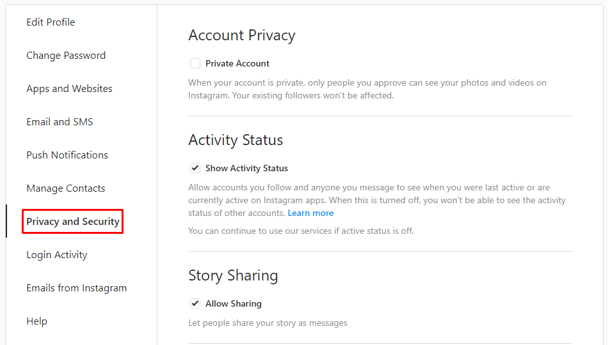Open Edit Profile settings
The height and width of the screenshot is (345, 608).
51,22
